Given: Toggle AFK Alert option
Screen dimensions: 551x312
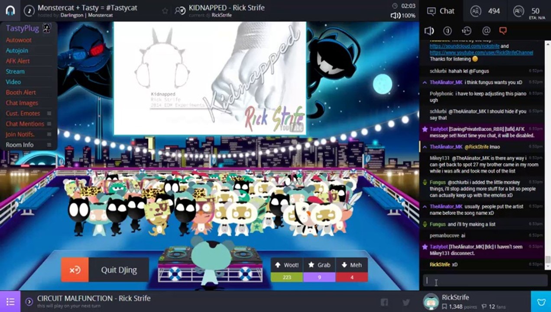Looking at the screenshot, I should 18,61.
